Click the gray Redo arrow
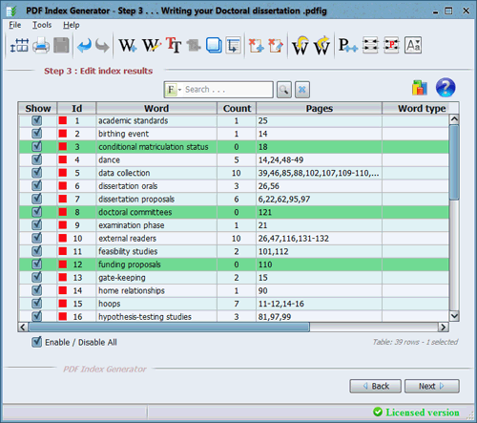This screenshot has width=477, height=423. click(x=102, y=46)
